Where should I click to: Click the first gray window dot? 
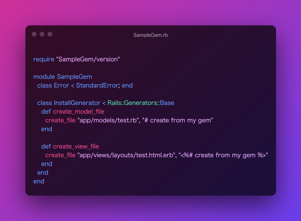click(34, 34)
